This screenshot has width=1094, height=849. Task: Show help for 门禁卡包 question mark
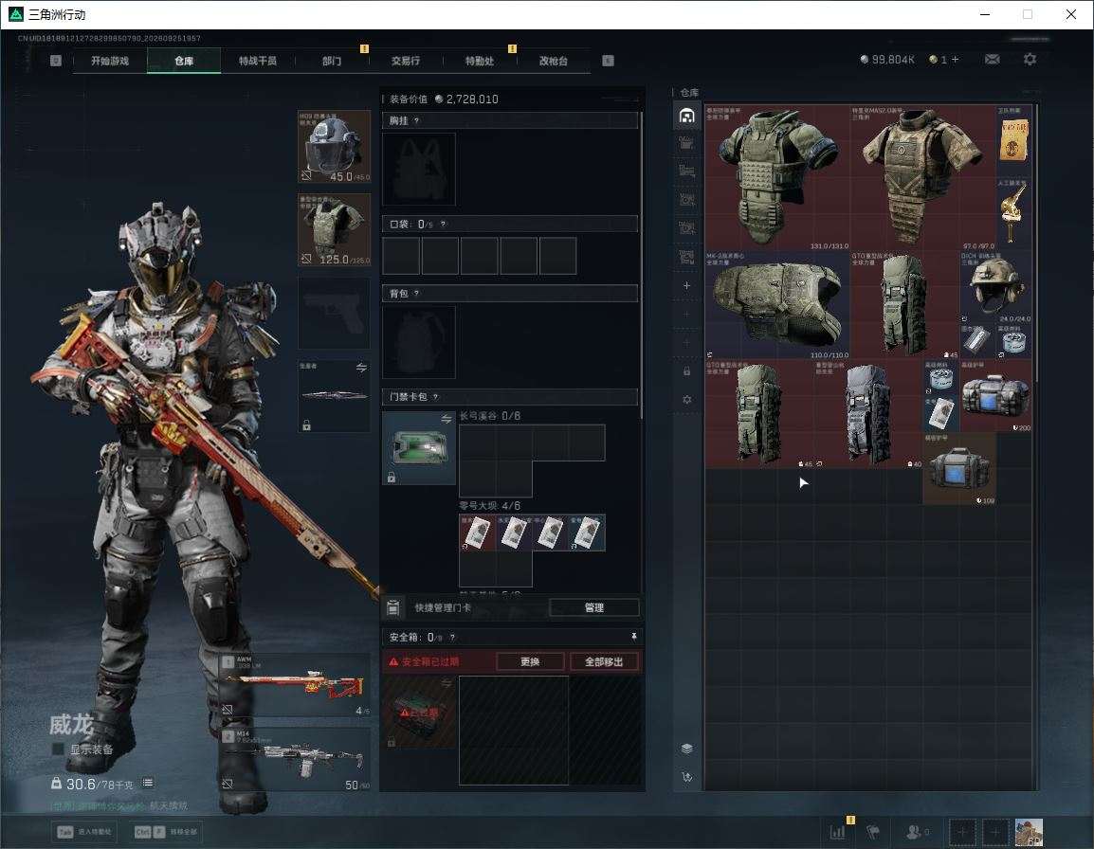pos(435,396)
